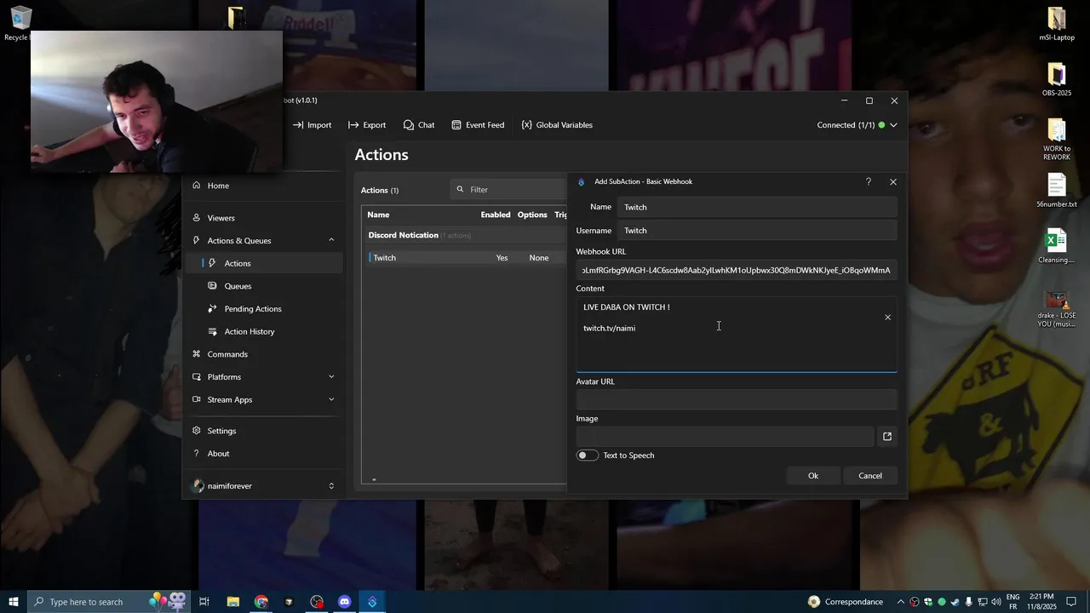Cancel the Add SubAction dialog
This screenshot has height=613, width=1090.
(x=870, y=476)
